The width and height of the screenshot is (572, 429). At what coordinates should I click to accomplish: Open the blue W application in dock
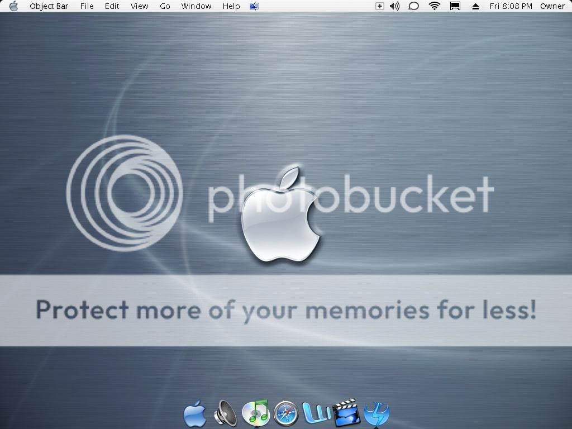tap(316, 414)
